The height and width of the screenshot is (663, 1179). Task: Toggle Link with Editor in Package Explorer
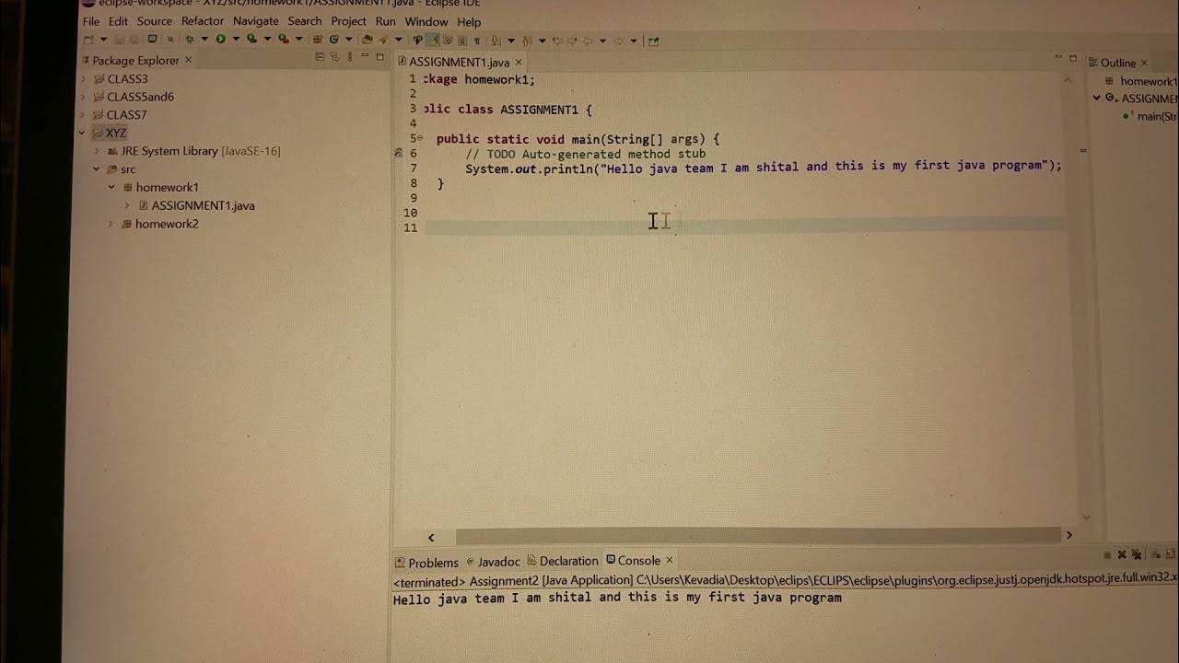(333, 57)
